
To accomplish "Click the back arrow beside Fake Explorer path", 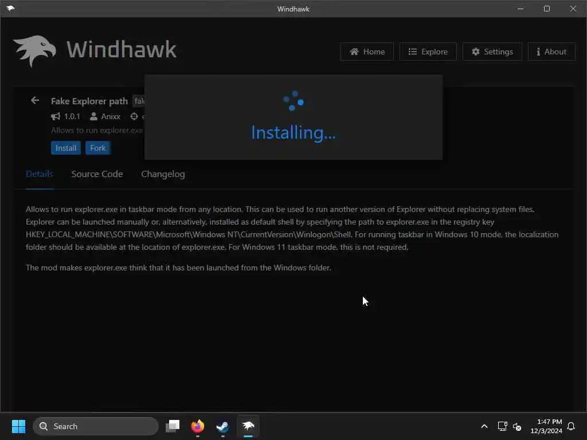I will [35, 100].
